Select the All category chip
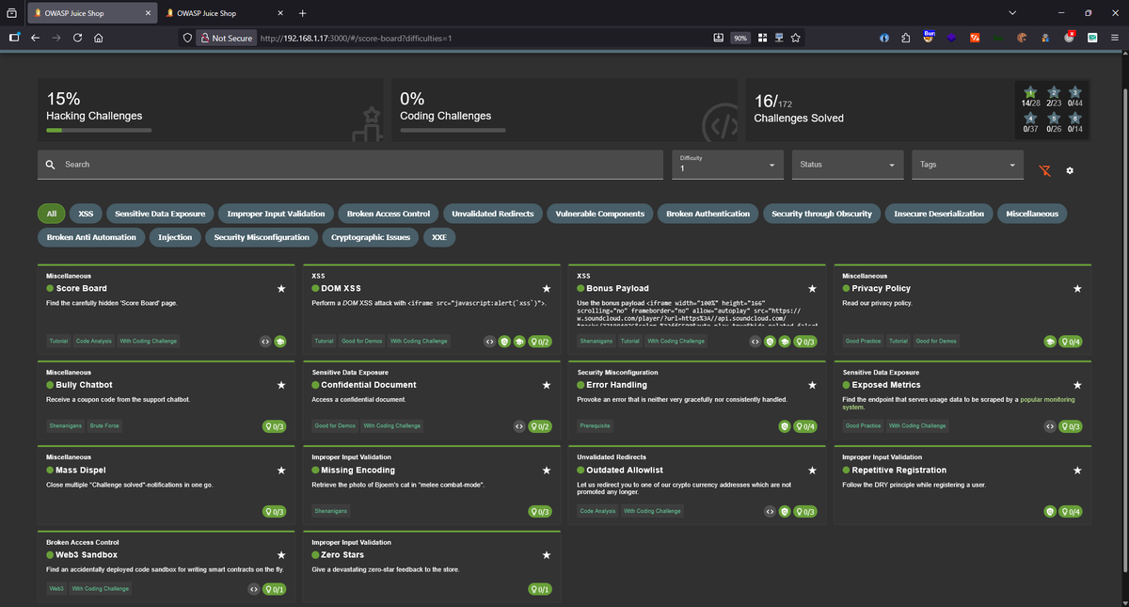Image resolution: width=1129 pixels, height=607 pixels. [52, 214]
